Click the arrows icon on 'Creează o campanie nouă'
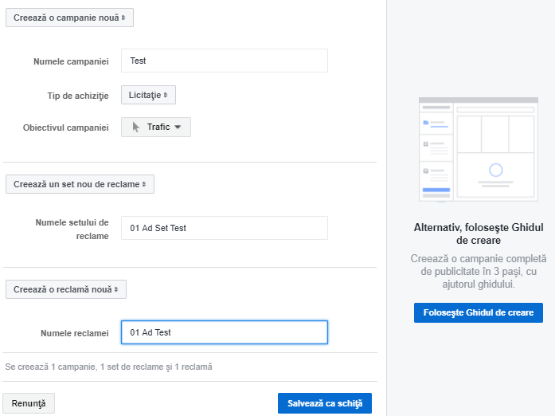The image size is (555, 416). point(123,18)
